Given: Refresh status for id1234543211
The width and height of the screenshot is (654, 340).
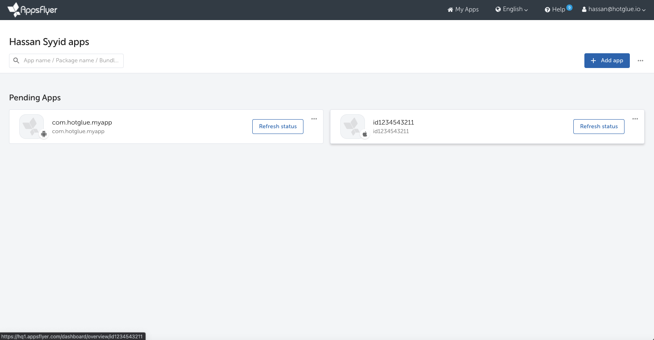Looking at the screenshot, I should [599, 127].
